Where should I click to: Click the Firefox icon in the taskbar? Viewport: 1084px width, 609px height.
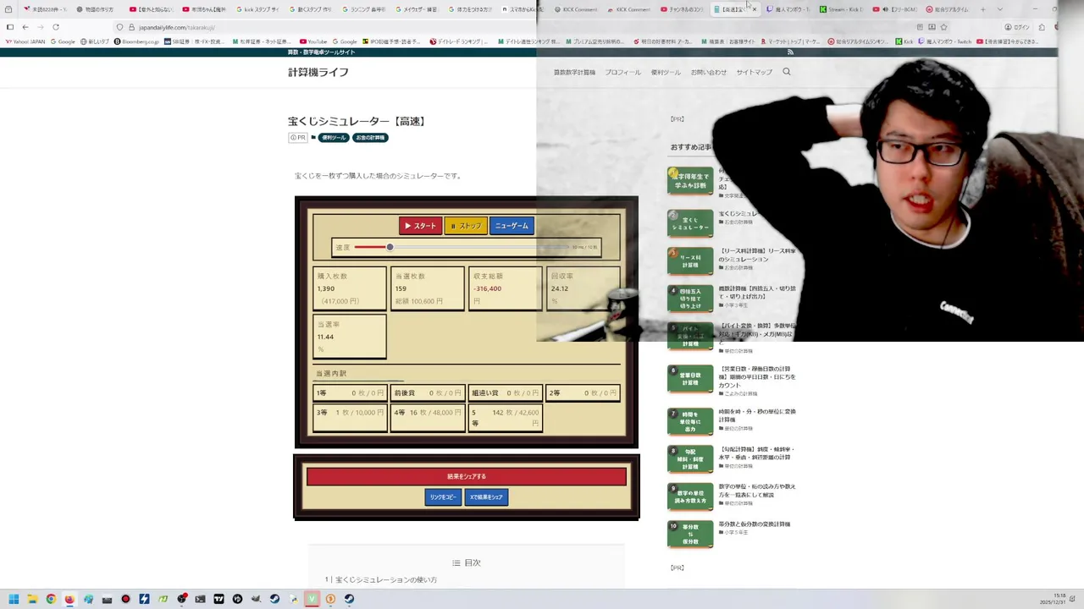pyautogui.click(x=69, y=599)
